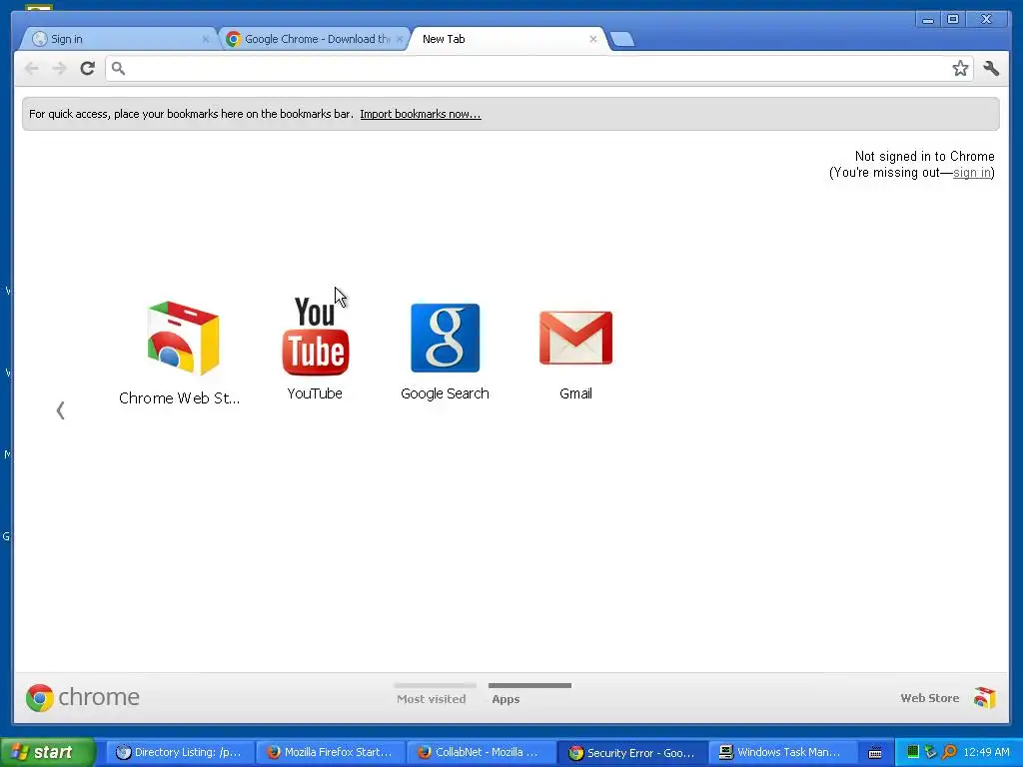Minimize the Chrome window

point(928,20)
